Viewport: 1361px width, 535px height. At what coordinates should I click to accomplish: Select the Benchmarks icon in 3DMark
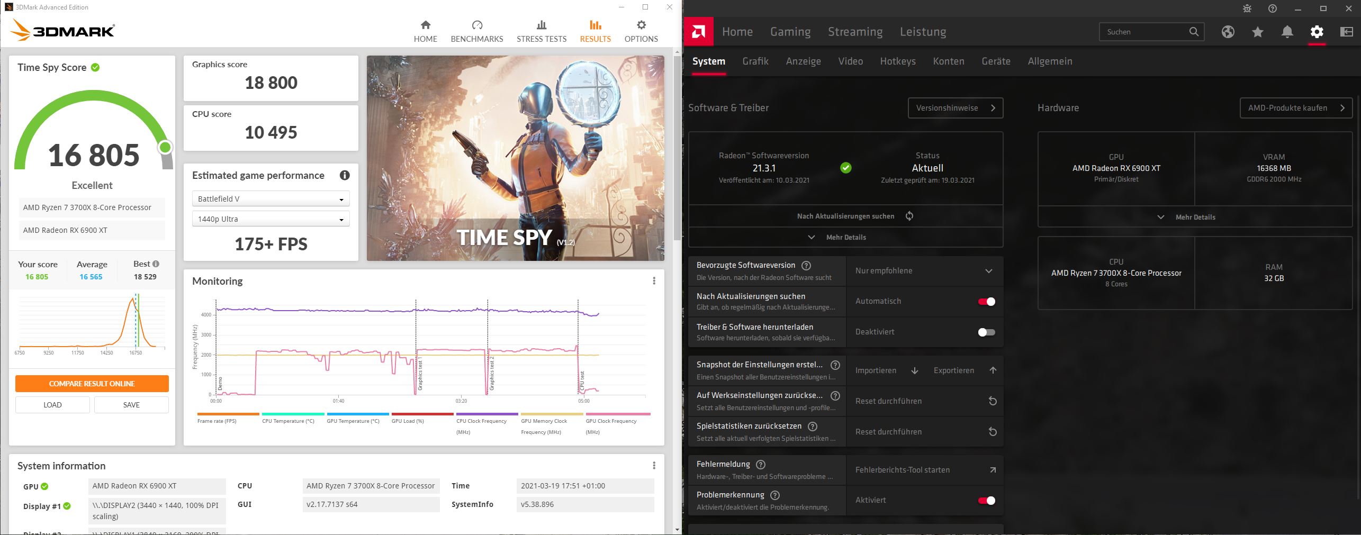[x=476, y=25]
